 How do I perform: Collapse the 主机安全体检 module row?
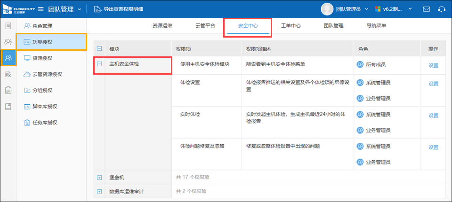99,64
